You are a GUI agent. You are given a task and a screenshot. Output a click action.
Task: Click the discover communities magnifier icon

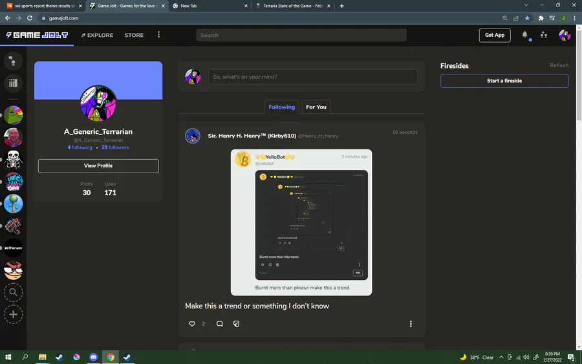pos(13,292)
